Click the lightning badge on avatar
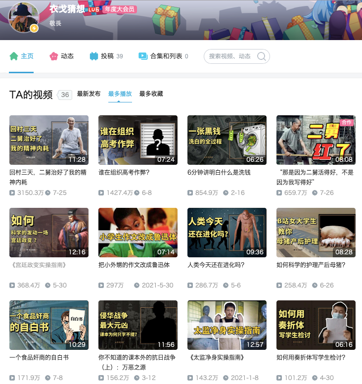This screenshot has height=384, width=362. (34, 28)
